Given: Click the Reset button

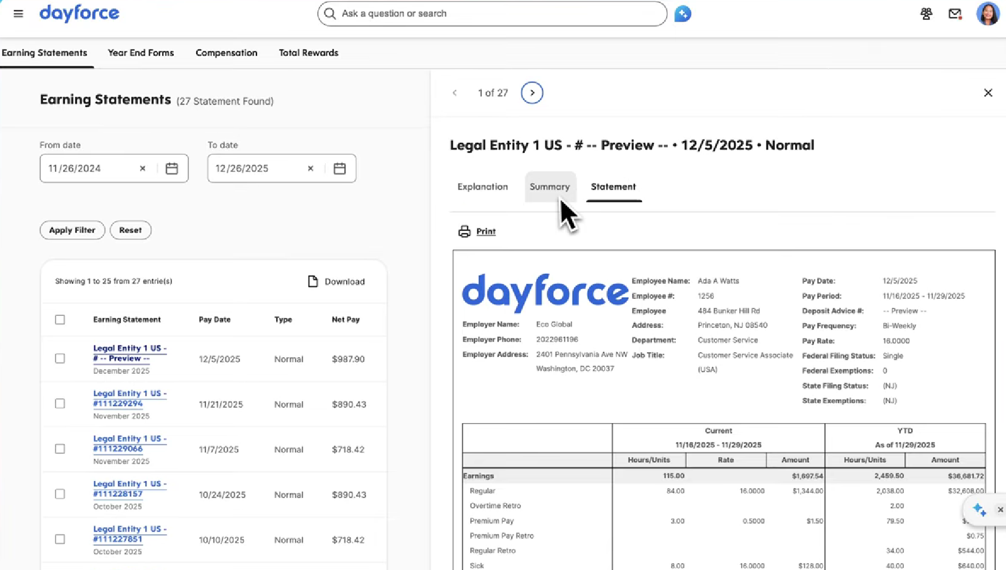Looking at the screenshot, I should 131,230.
